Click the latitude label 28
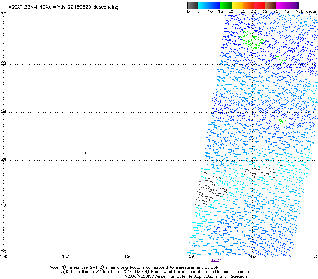This screenshot has width=318, height=279. point(3,64)
